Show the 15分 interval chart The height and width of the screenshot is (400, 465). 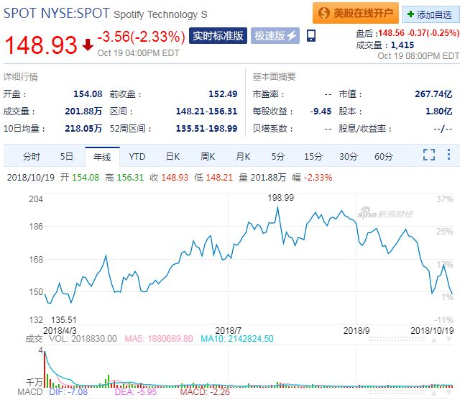(x=313, y=156)
